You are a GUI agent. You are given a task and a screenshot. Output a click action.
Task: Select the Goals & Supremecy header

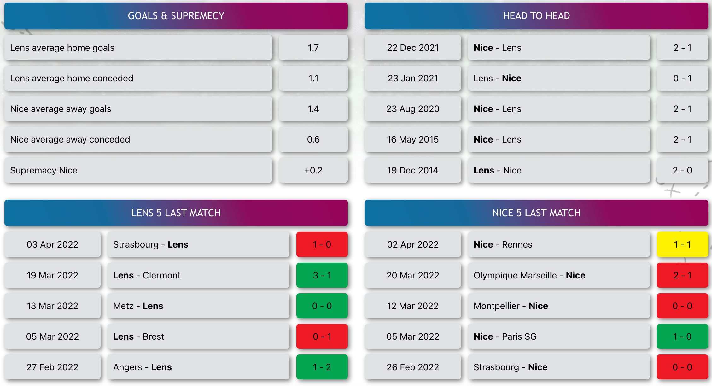click(x=176, y=16)
